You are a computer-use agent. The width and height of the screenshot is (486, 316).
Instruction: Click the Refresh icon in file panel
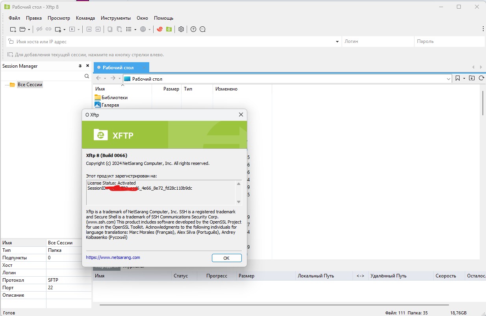coord(481,78)
